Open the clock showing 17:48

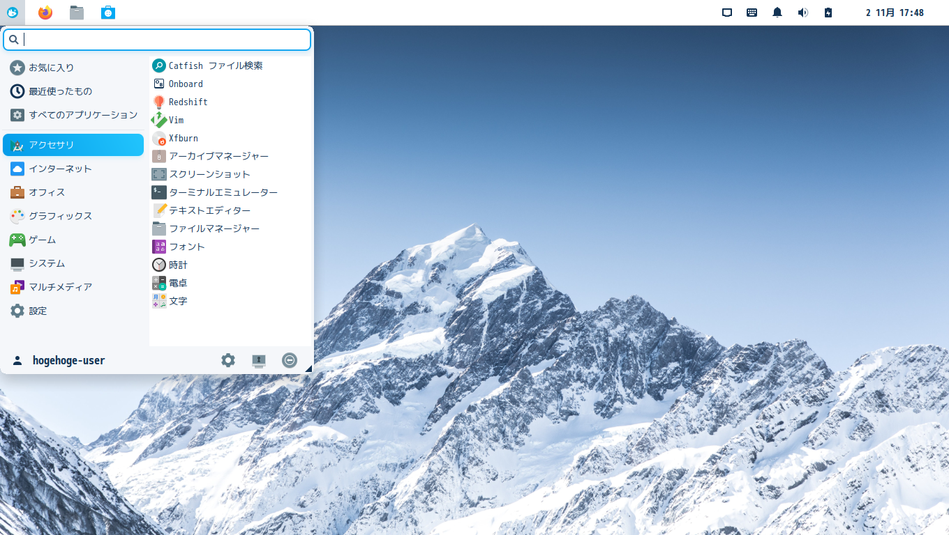pyautogui.click(x=895, y=13)
